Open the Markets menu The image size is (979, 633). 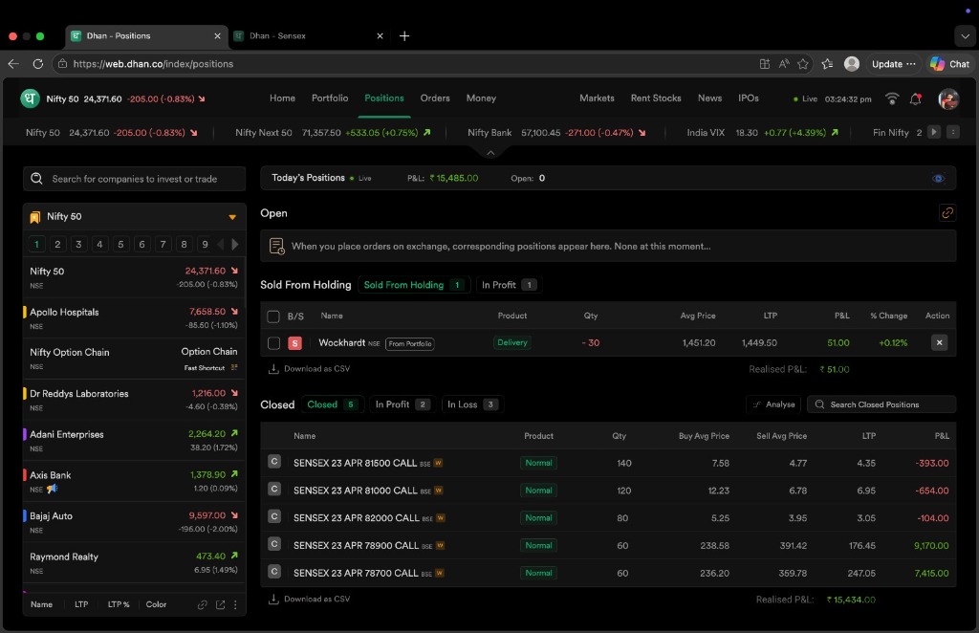[597, 98]
